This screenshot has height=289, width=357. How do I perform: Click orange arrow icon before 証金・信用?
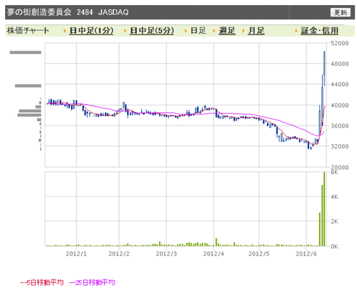[296, 31]
